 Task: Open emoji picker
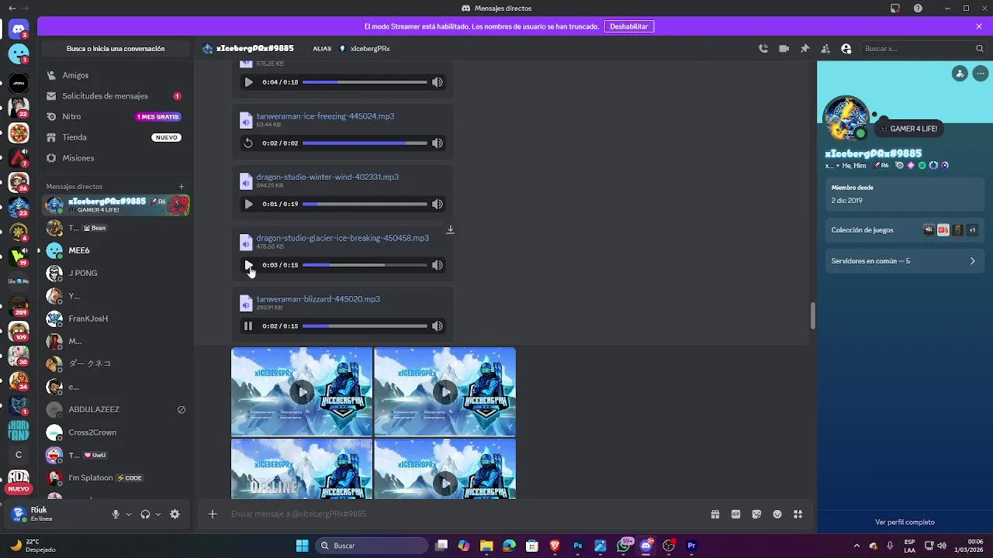tap(777, 514)
